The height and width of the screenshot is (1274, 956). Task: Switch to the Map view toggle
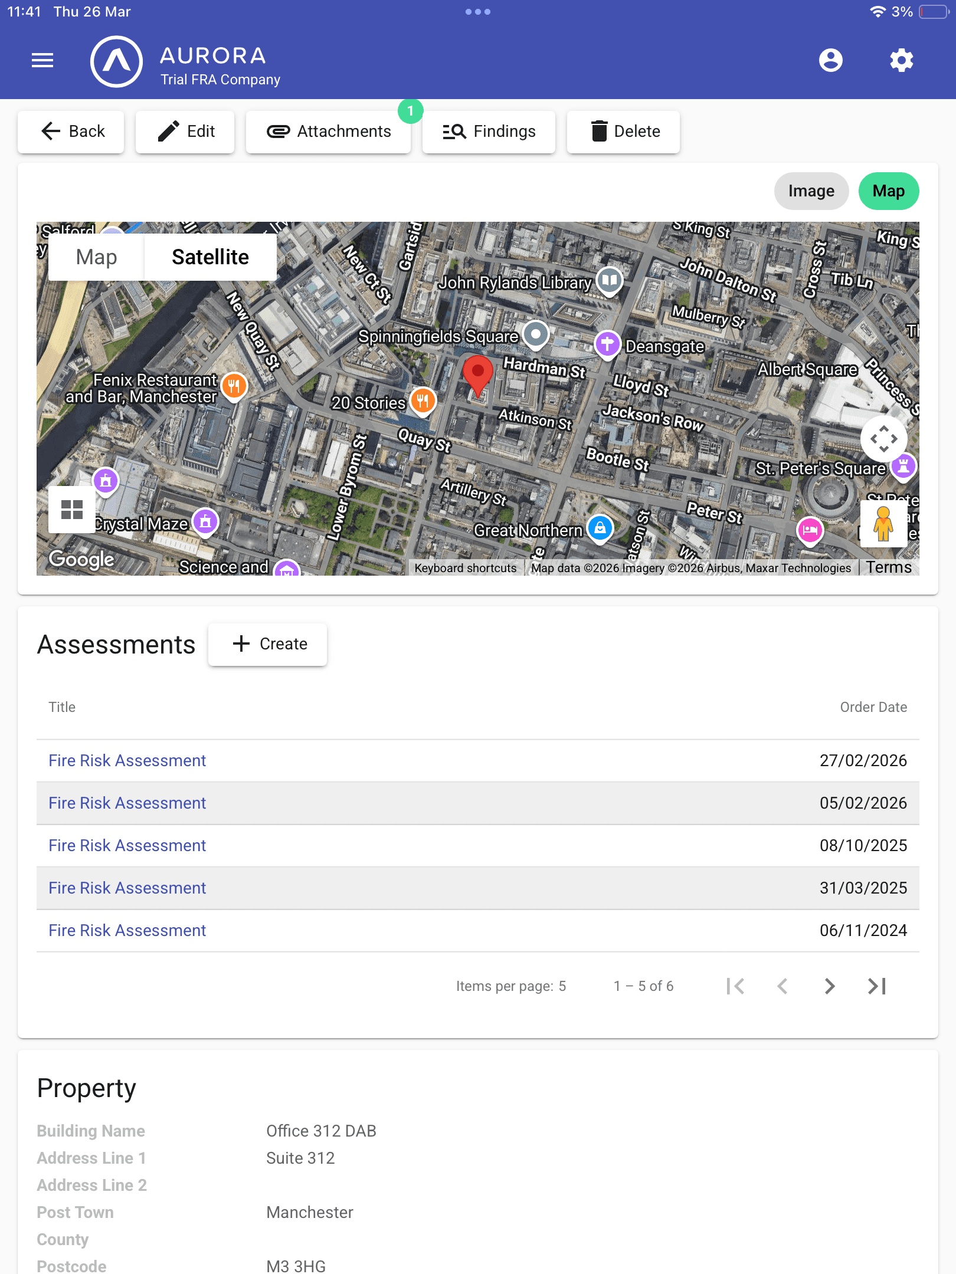889,191
